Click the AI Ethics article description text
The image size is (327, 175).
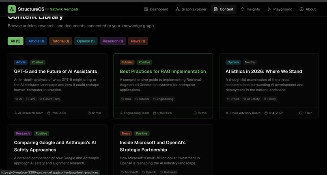[265, 85]
